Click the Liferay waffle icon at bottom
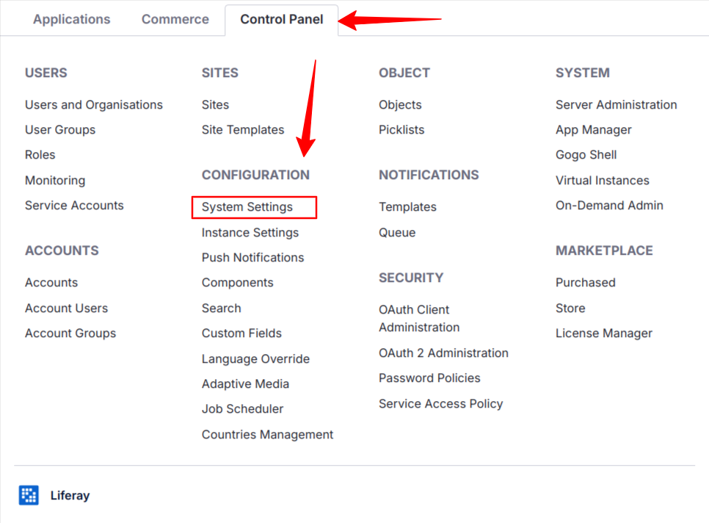This screenshot has width=709, height=523. pos(28,495)
